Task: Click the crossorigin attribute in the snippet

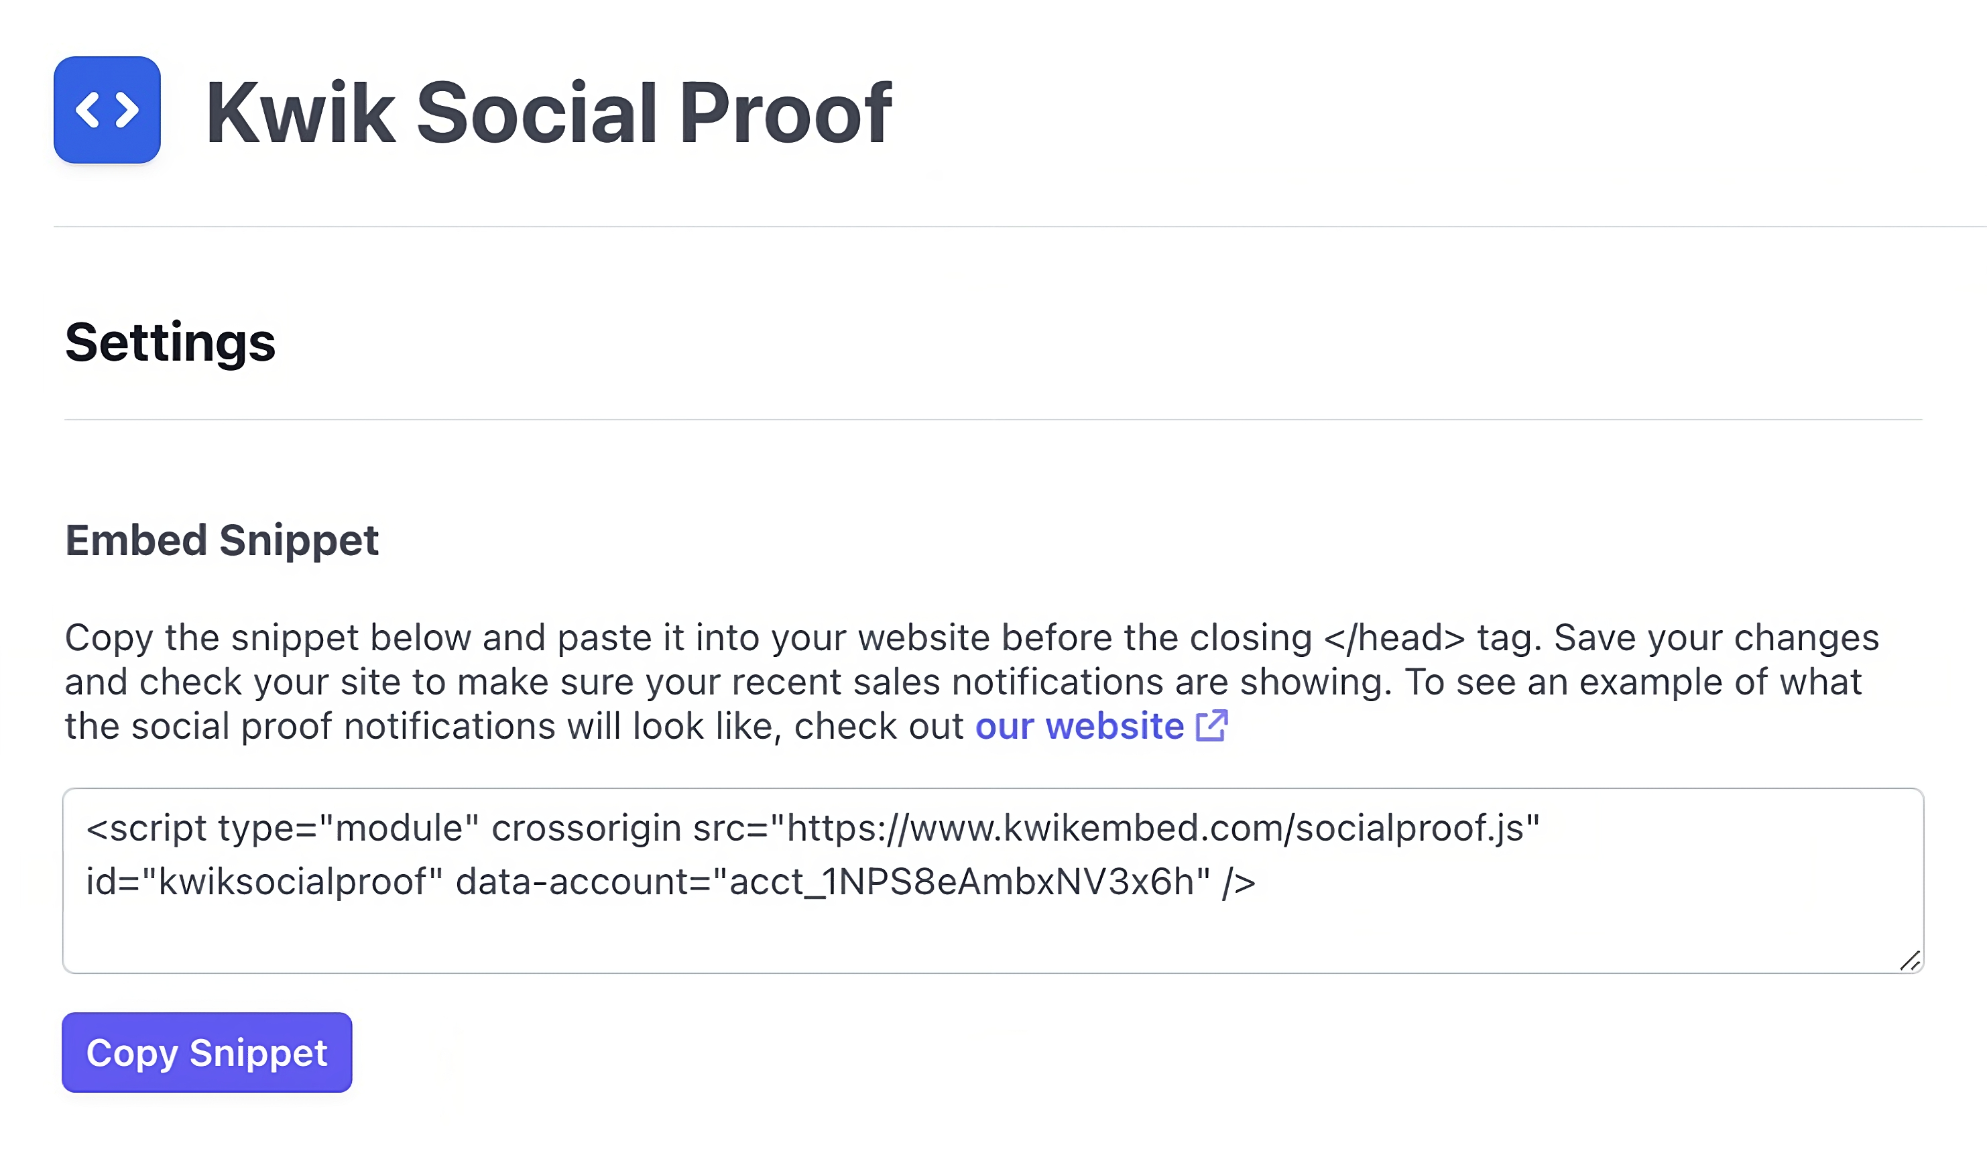Action: click(587, 827)
